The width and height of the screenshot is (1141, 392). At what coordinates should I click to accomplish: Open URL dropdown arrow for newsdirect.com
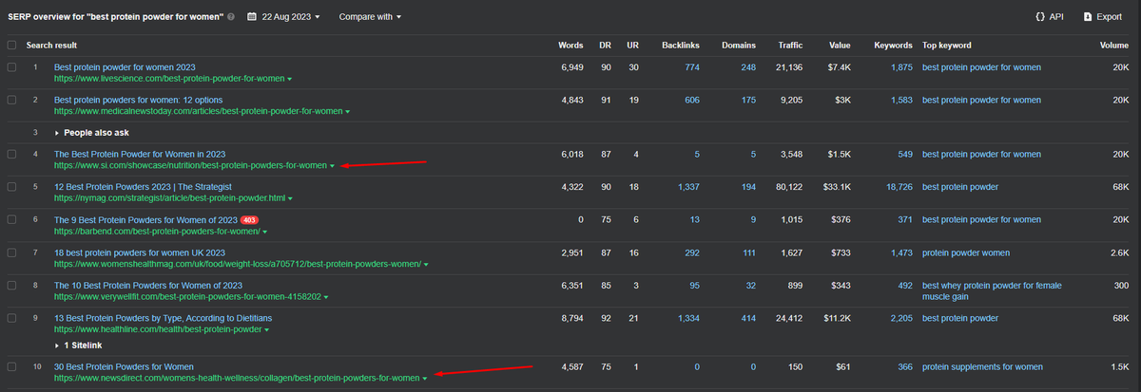[424, 378]
